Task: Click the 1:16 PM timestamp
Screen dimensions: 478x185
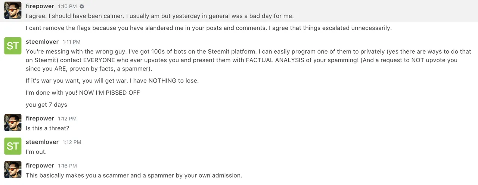Action: [67, 166]
